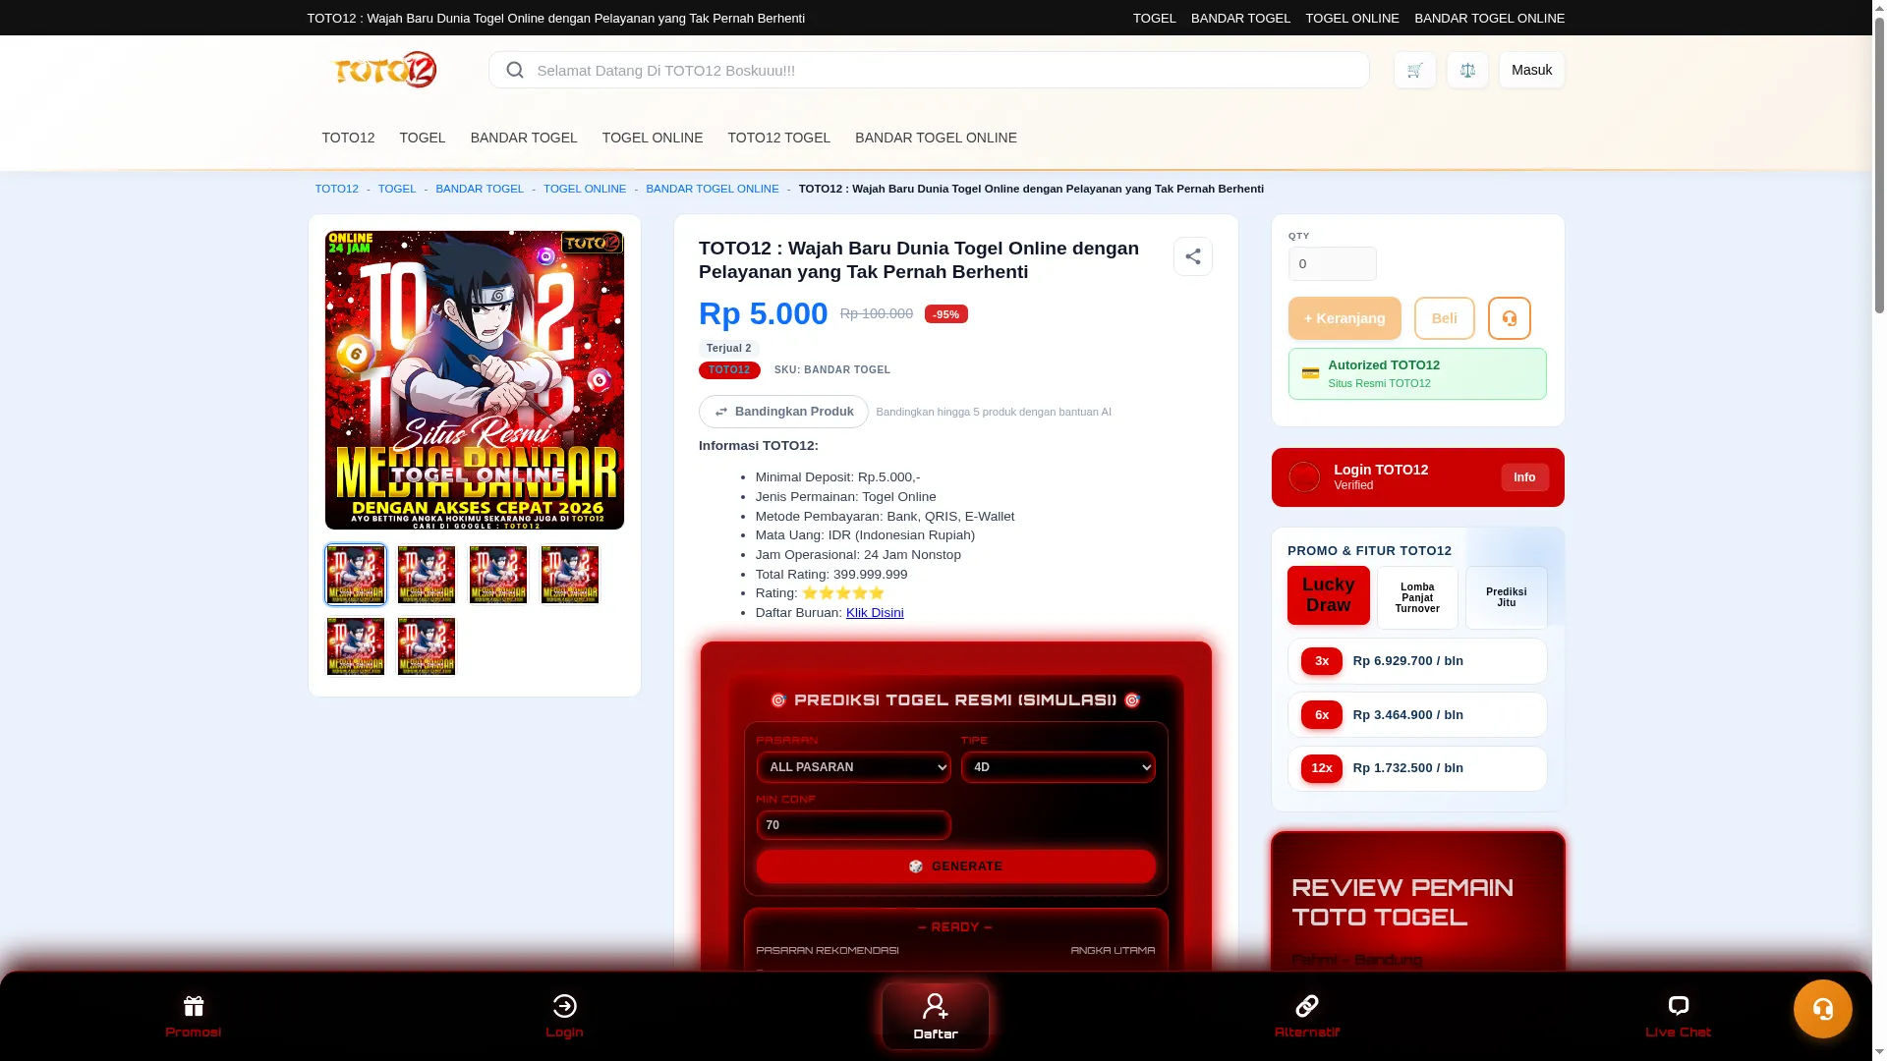The width and height of the screenshot is (1887, 1061).
Task: Click the search magnifier icon
Action: [x=514, y=70]
